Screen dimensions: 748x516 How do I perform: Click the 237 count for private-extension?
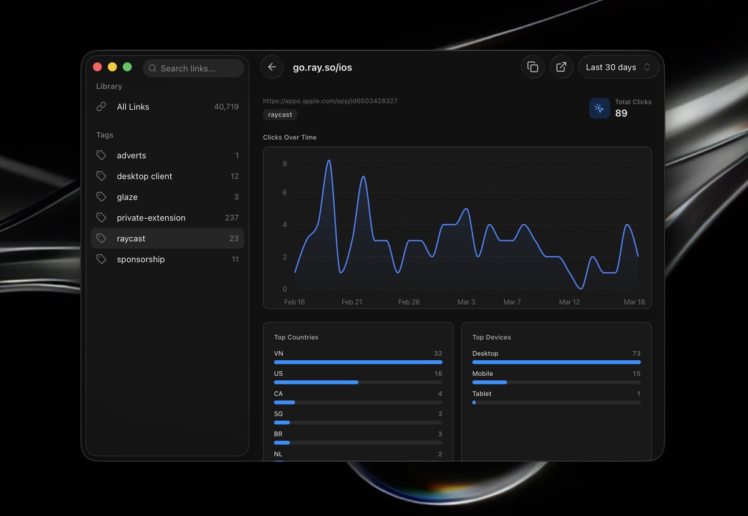point(232,217)
